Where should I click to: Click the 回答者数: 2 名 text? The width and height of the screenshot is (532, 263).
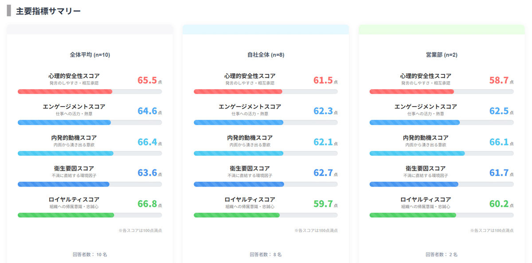pyautogui.click(x=442, y=254)
